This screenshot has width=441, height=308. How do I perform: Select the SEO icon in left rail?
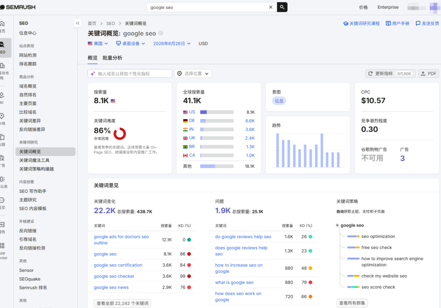pos(2,45)
